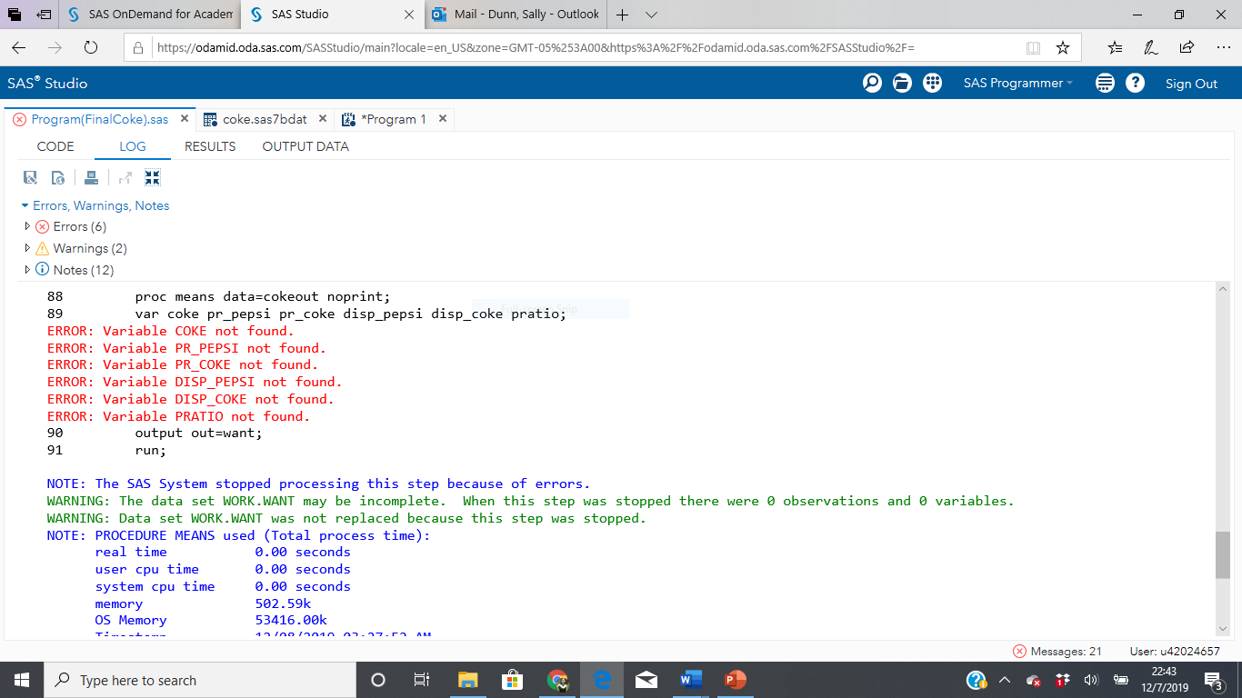
Task: Click the open in new browser tab icon
Action: [x=125, y=178]
